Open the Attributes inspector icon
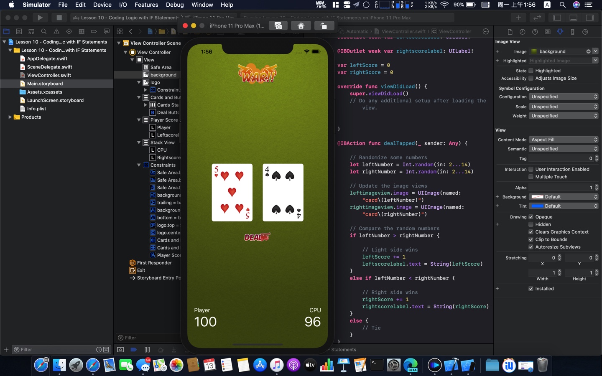The image size is (602, 376). tap(560, 32)
